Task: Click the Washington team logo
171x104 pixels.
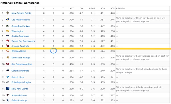Action: coord(8,31)
